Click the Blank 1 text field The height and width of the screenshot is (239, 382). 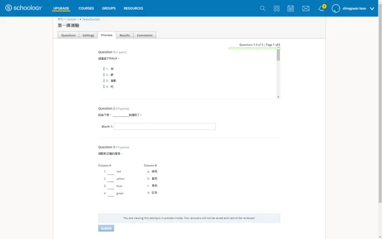(x=164, y=126)
